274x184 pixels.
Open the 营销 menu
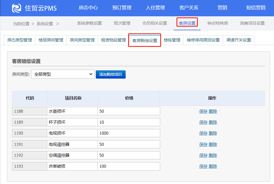point(222,8)
